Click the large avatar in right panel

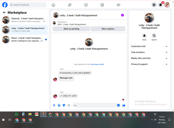click(x=149, y=18)
